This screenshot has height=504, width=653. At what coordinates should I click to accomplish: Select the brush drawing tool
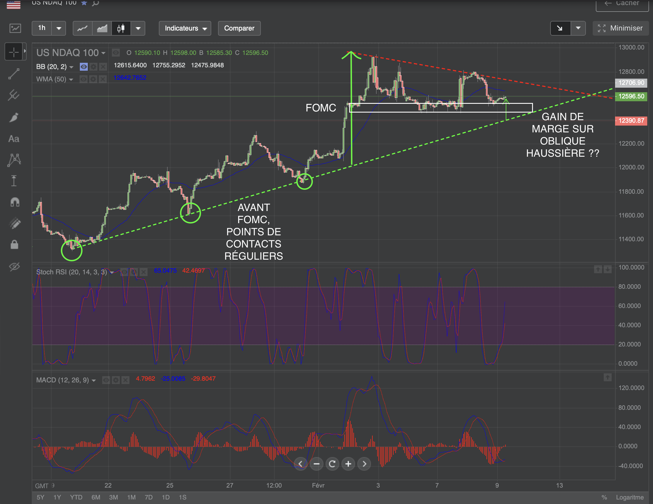point(14,117)
